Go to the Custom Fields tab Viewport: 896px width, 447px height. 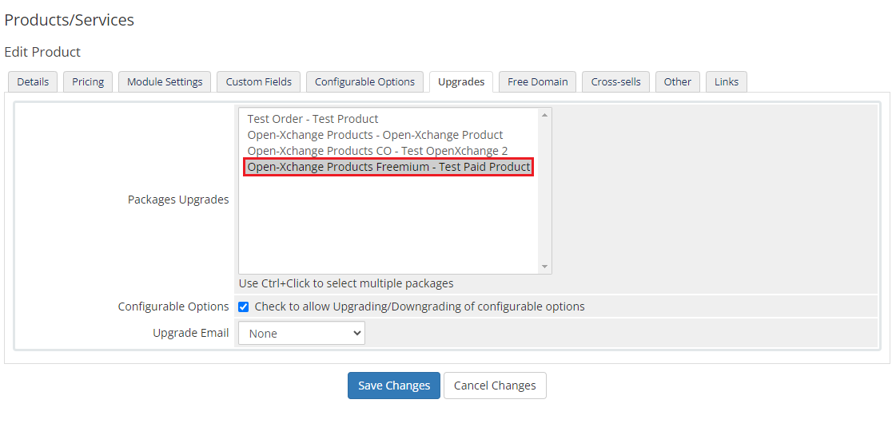259,81
